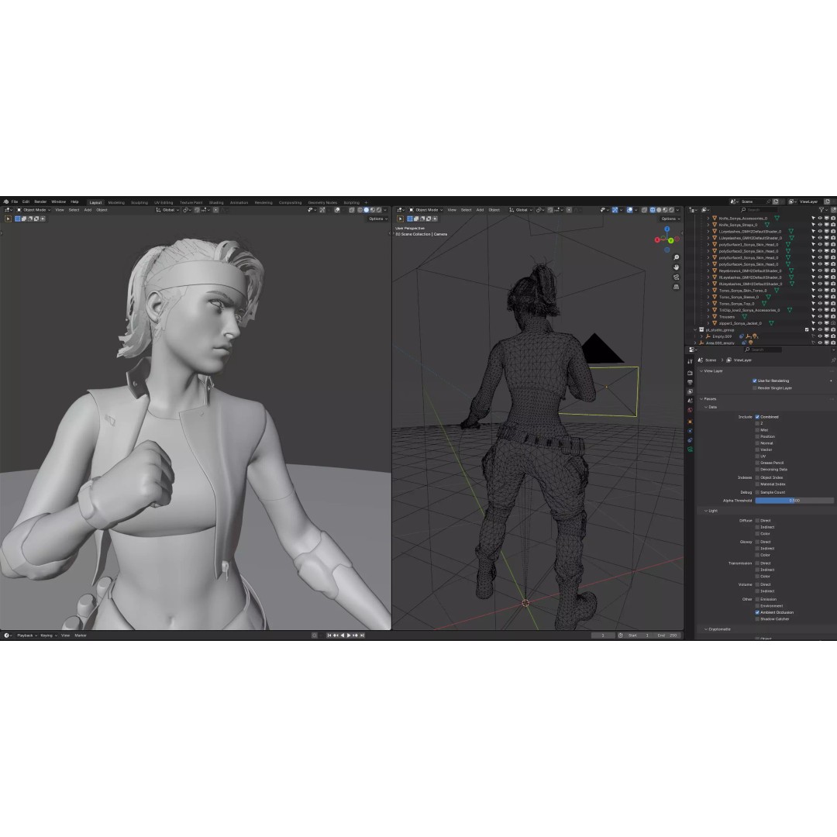Screen dimensions: 837x837
Task: Jump to start frame in timeline
Action: tap(329, 635)
